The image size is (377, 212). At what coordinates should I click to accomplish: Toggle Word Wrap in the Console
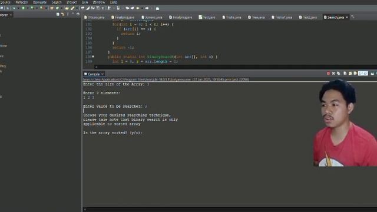click(355, 73)
